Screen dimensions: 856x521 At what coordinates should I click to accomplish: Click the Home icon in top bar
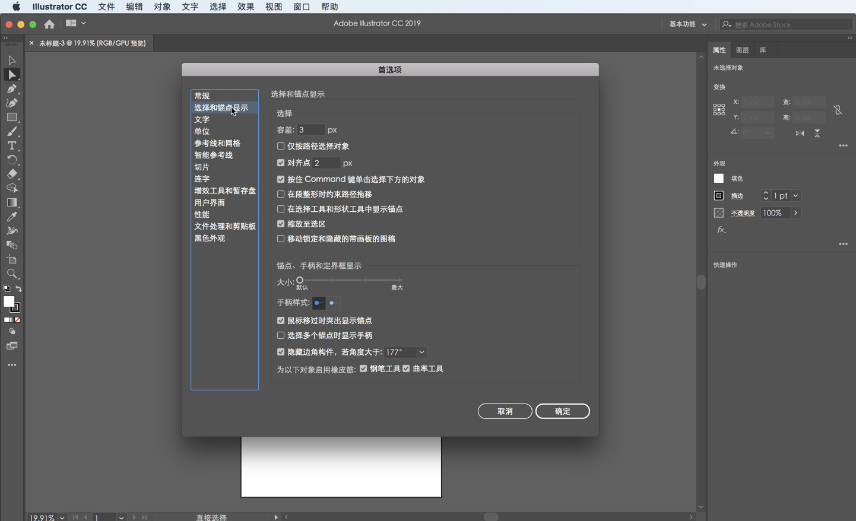click(49, 24)
